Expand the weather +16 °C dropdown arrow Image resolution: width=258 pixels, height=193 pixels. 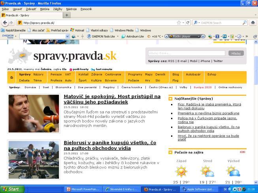click(162, 36)
